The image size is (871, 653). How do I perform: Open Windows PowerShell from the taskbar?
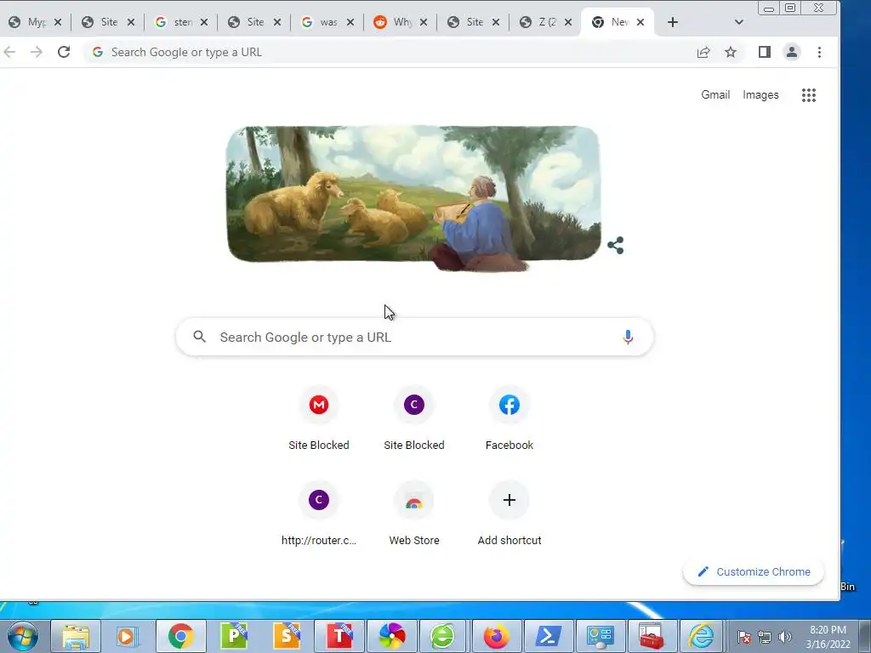coord(548,636)
